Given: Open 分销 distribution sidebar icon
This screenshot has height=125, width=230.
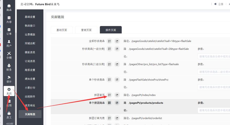Looking at the screenshot, I should [9, 55].
